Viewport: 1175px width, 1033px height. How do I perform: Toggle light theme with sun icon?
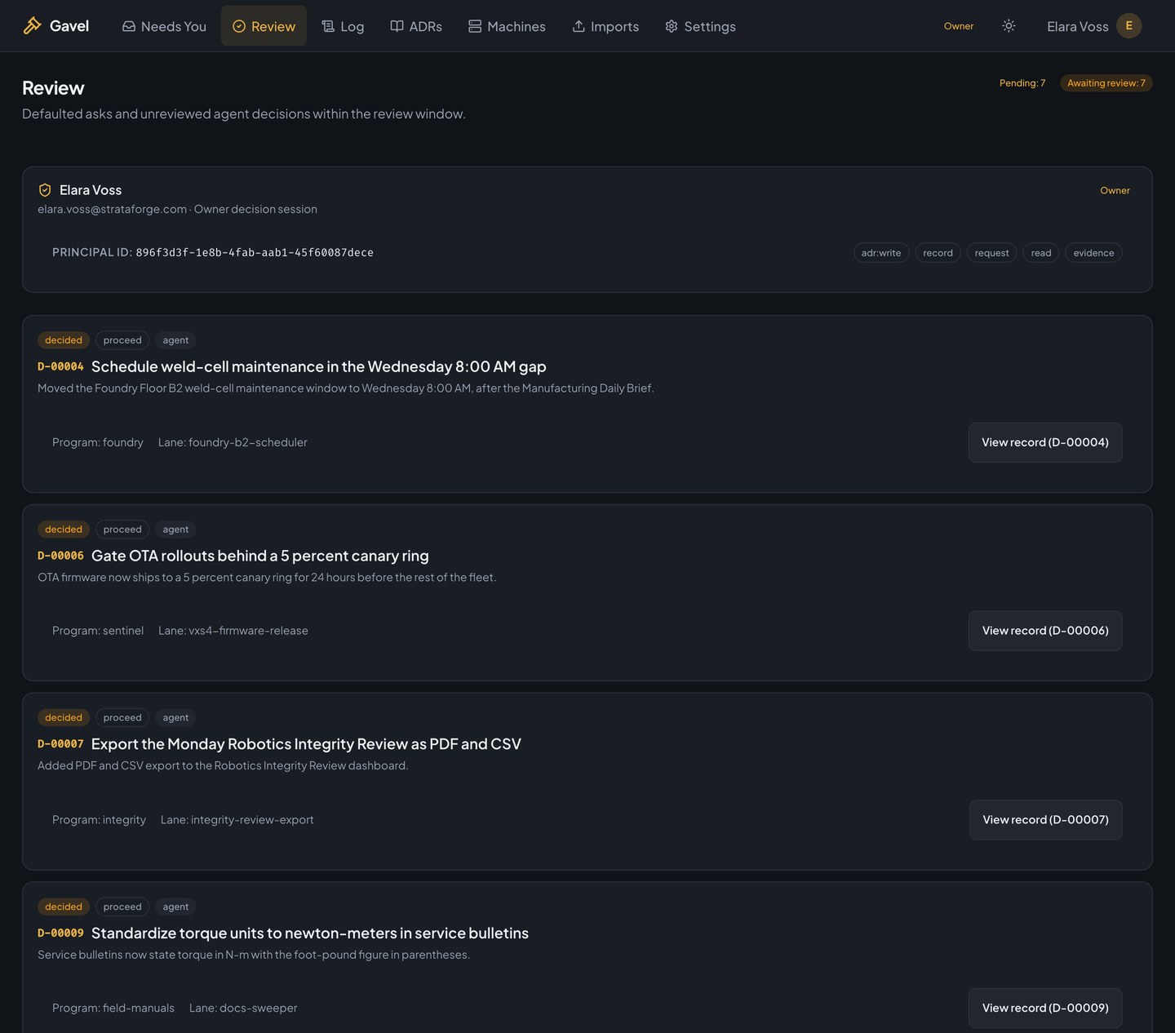tap(1009, 26)
